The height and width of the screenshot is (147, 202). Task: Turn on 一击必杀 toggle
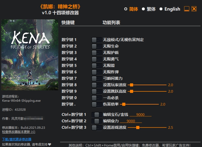pos(97,98)
